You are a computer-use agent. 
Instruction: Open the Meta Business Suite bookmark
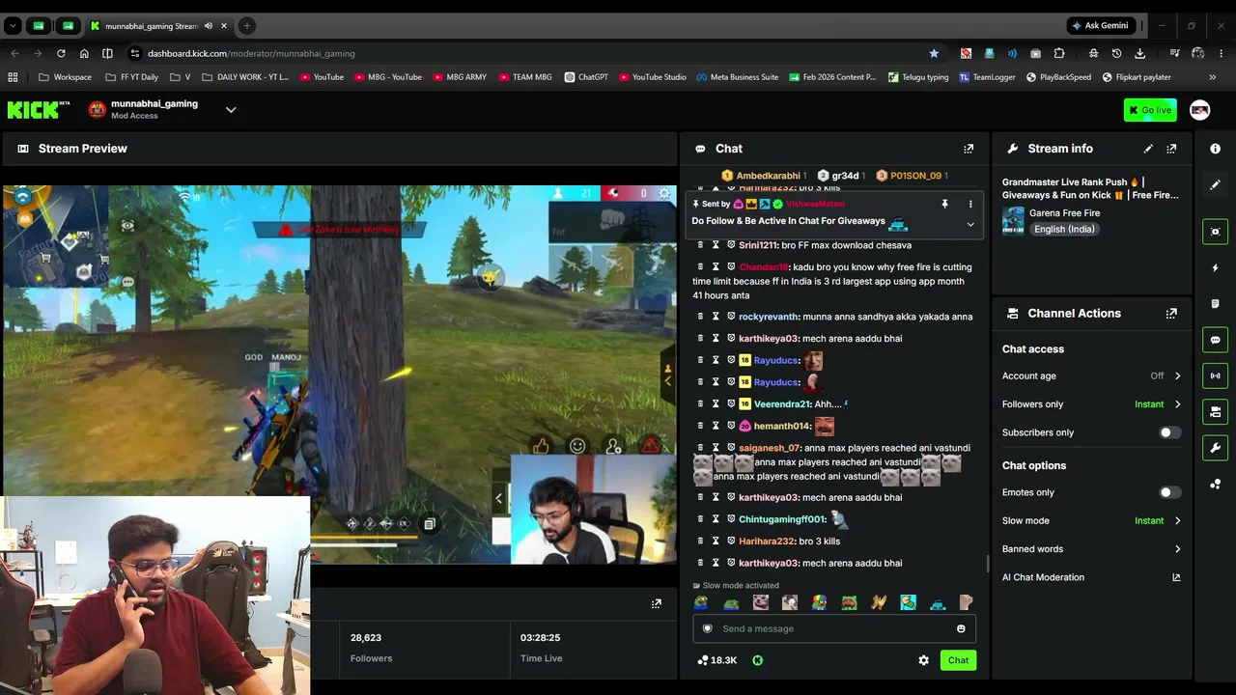tap(737, 77)
